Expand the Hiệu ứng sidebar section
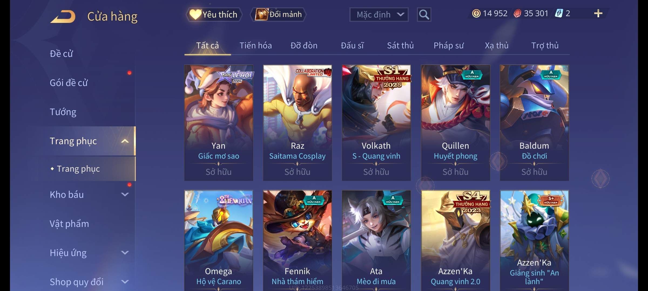The image size is (648, 291). click(x=125, y=253)
